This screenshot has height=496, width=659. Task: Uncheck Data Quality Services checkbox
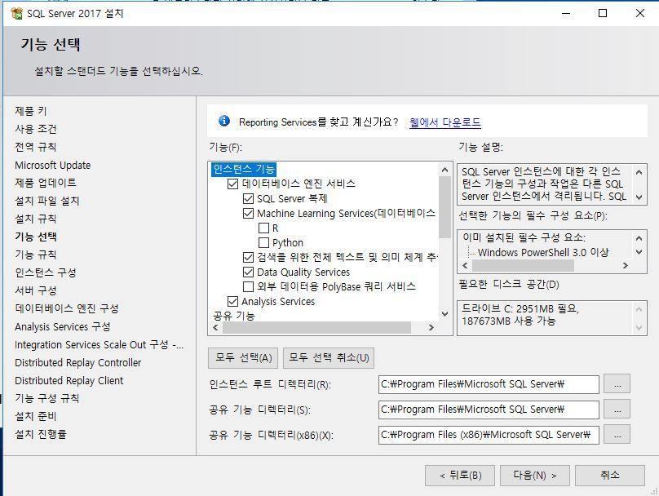(x=248, y=272)
